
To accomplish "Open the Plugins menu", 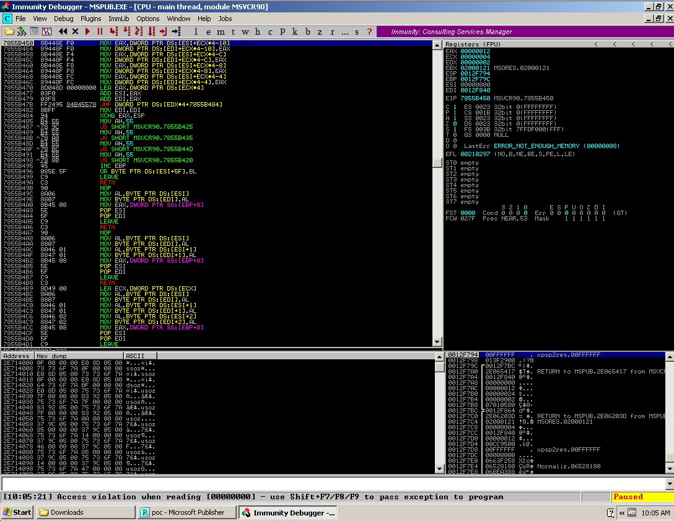I will [90, 19].
